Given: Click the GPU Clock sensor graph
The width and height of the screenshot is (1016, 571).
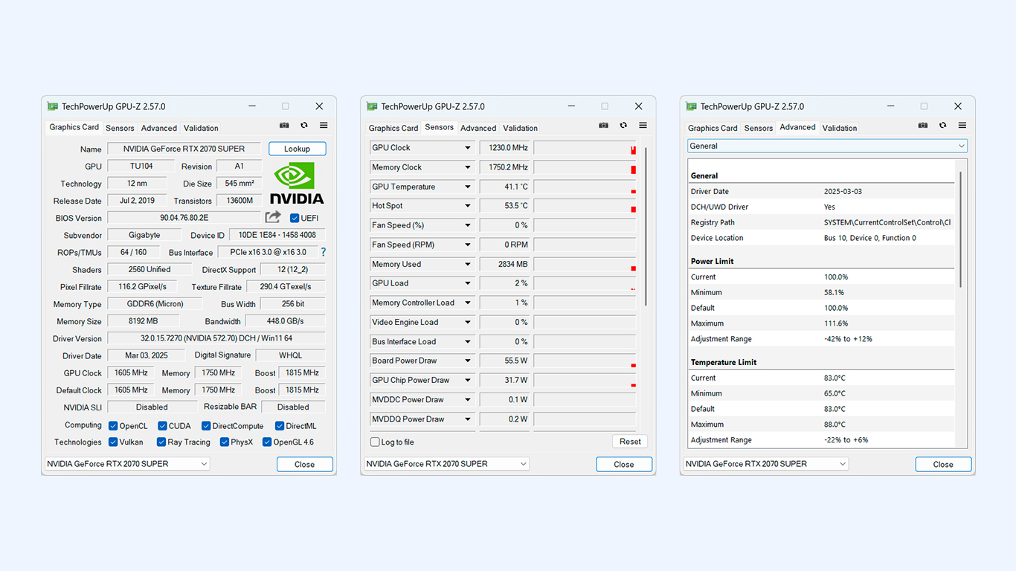Looking at the screenshot, I should point(585,148).
